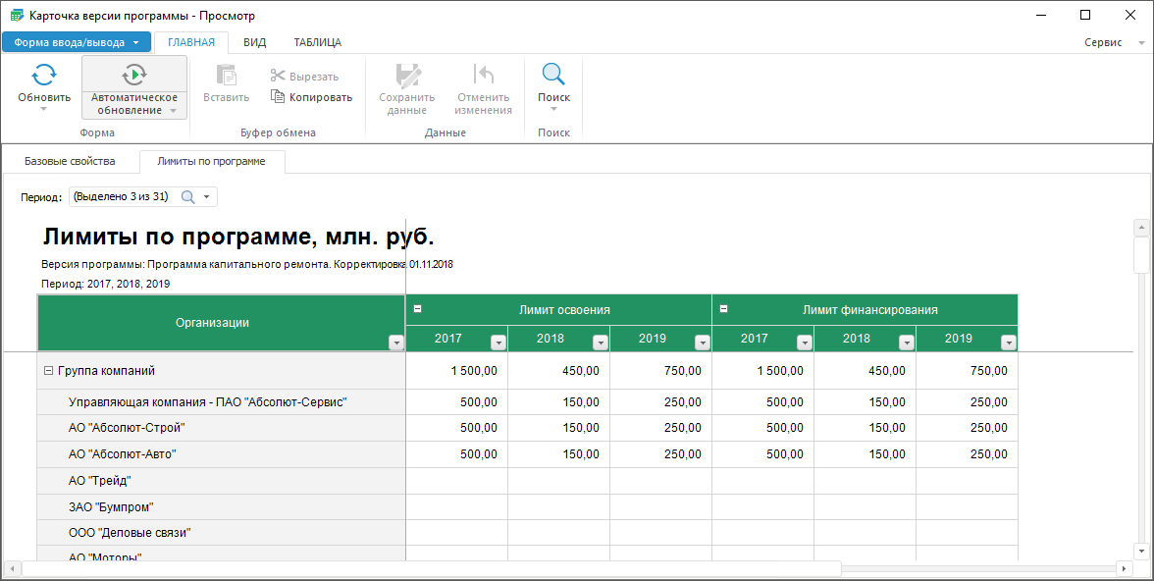Switch to the Базовые свойства tab
1154x581 pixels.
tap(70, 161)
